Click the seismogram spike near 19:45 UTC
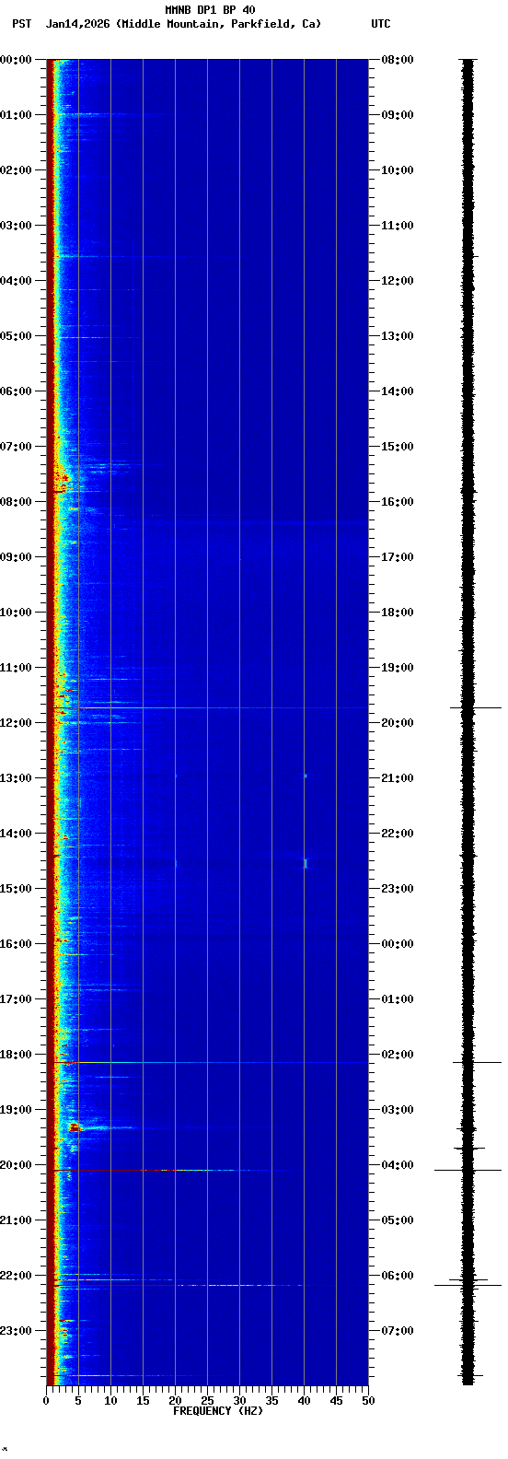Screen dimensions: 508x1459 coord(476,707)
